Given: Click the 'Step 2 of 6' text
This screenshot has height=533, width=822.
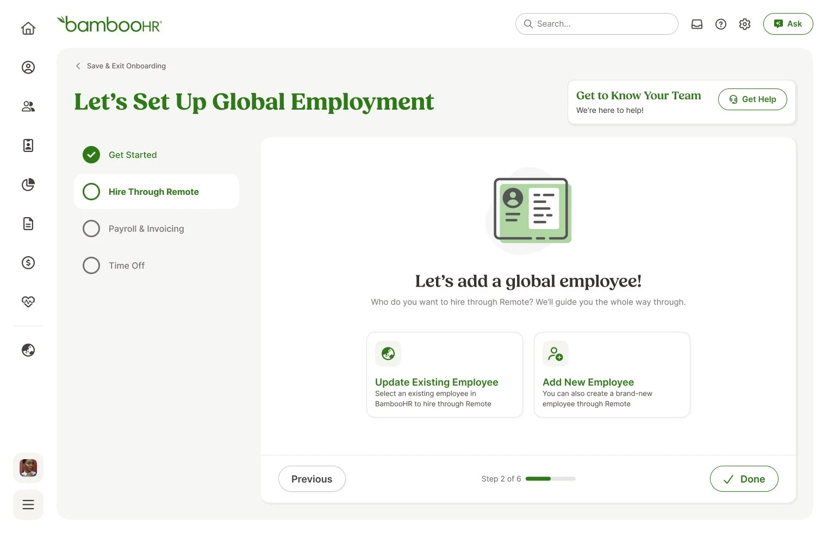Looking at the screenshot, I should (501, 479).
